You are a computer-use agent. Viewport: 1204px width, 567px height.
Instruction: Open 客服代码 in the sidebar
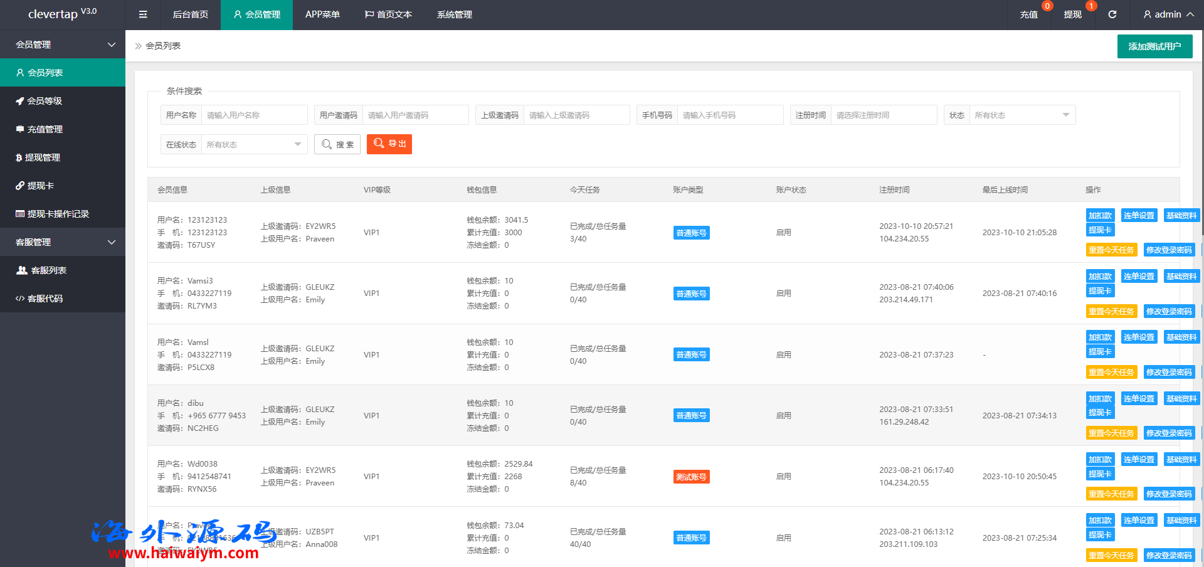(x=45, y=299)
